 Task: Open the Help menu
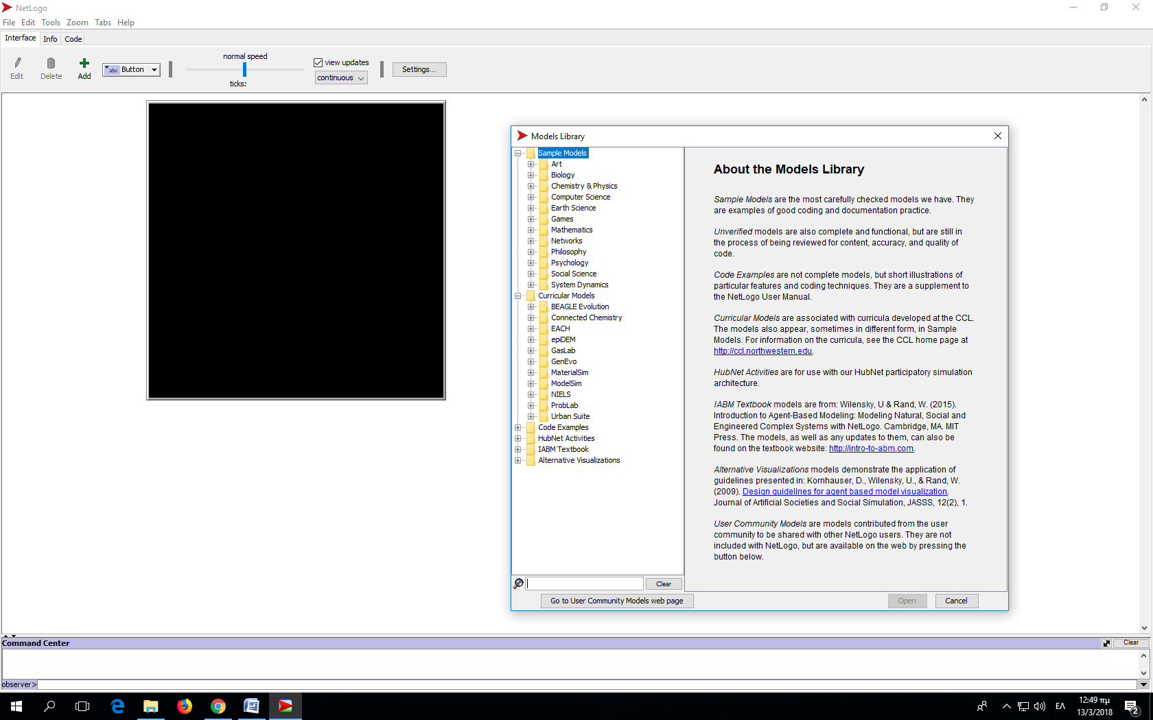(126, 23)
